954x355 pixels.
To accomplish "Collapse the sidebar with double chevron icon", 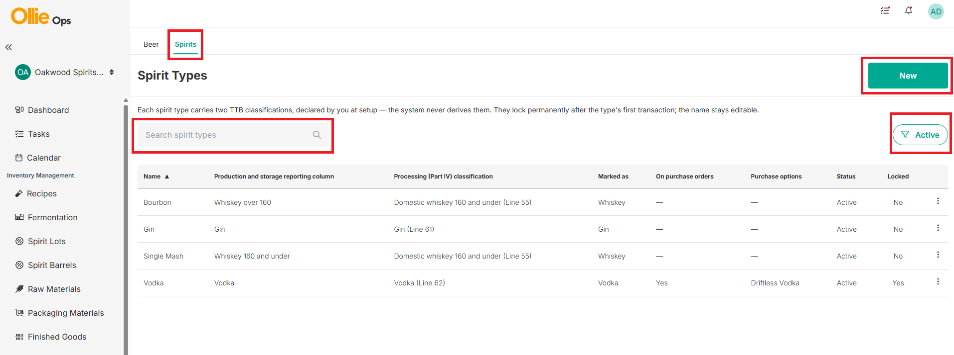I will (x=8, y=47).
